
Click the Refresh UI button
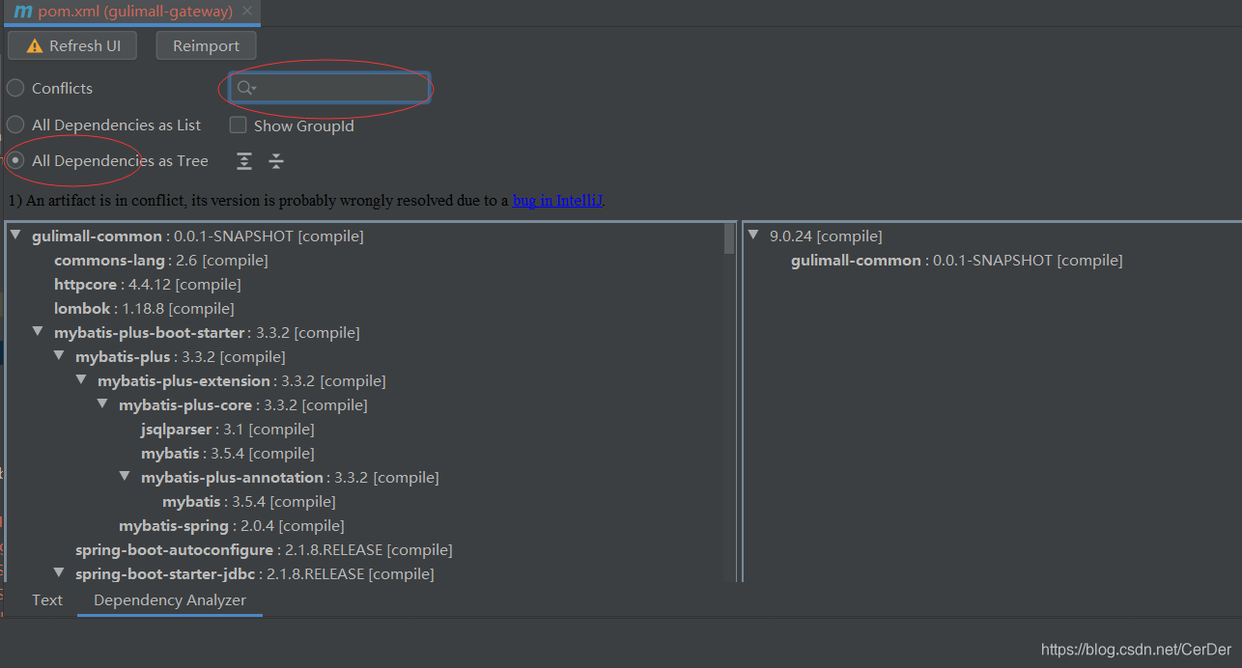[x=72, y=45]
